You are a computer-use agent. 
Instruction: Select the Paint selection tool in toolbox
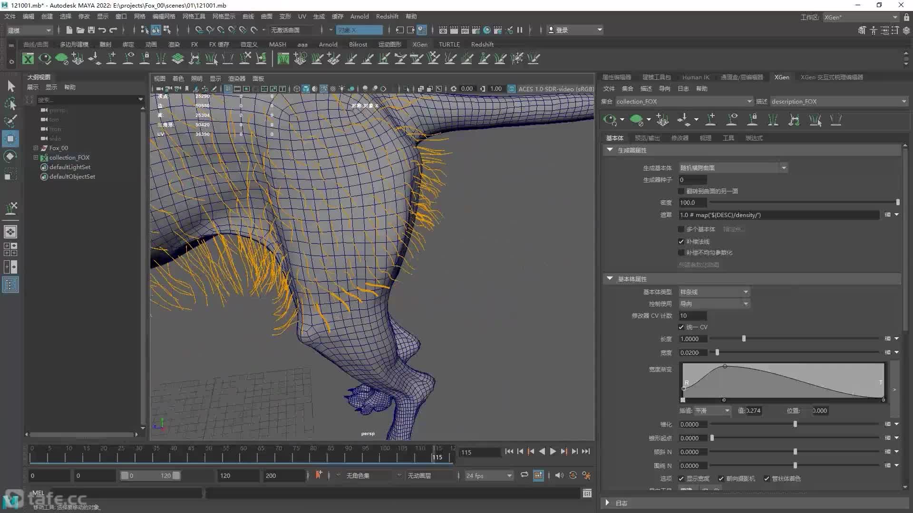point(11,121)
